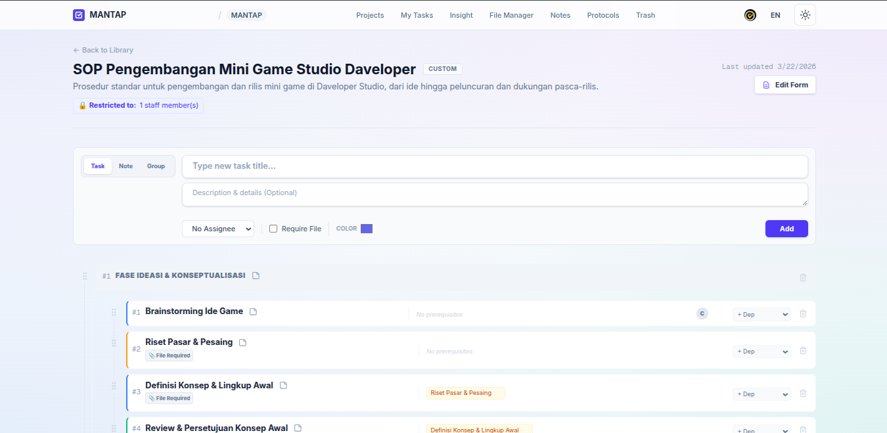Click the Riset Pasar & Pesaing prerequisite tag
887x433 pixels.
[x=466, y=393]
